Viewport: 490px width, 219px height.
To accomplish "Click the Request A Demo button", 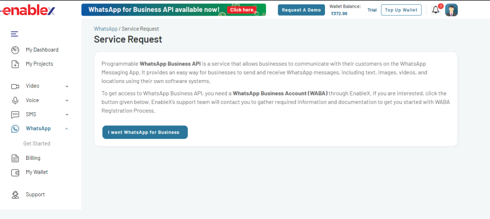I will tap(301, 10).
